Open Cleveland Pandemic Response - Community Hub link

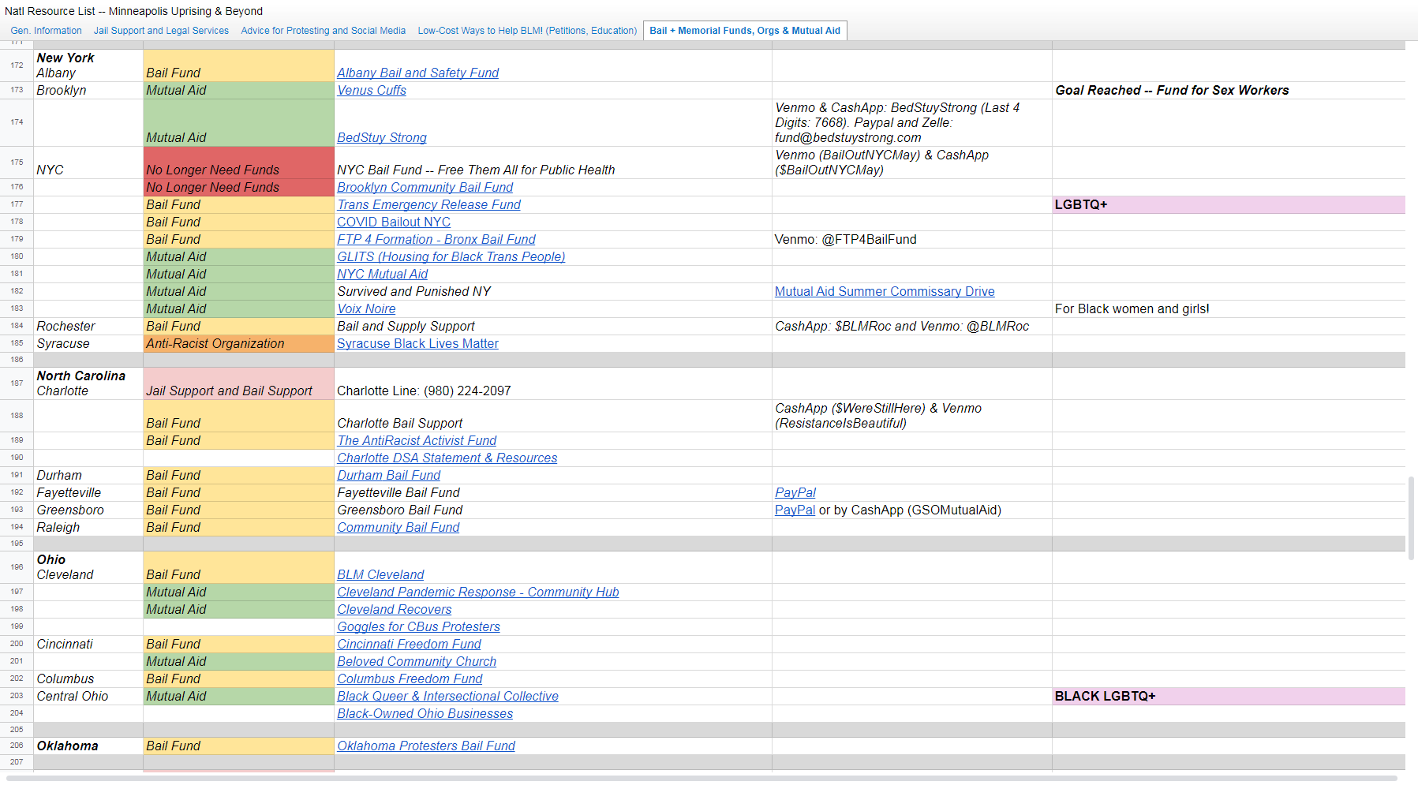478,592
